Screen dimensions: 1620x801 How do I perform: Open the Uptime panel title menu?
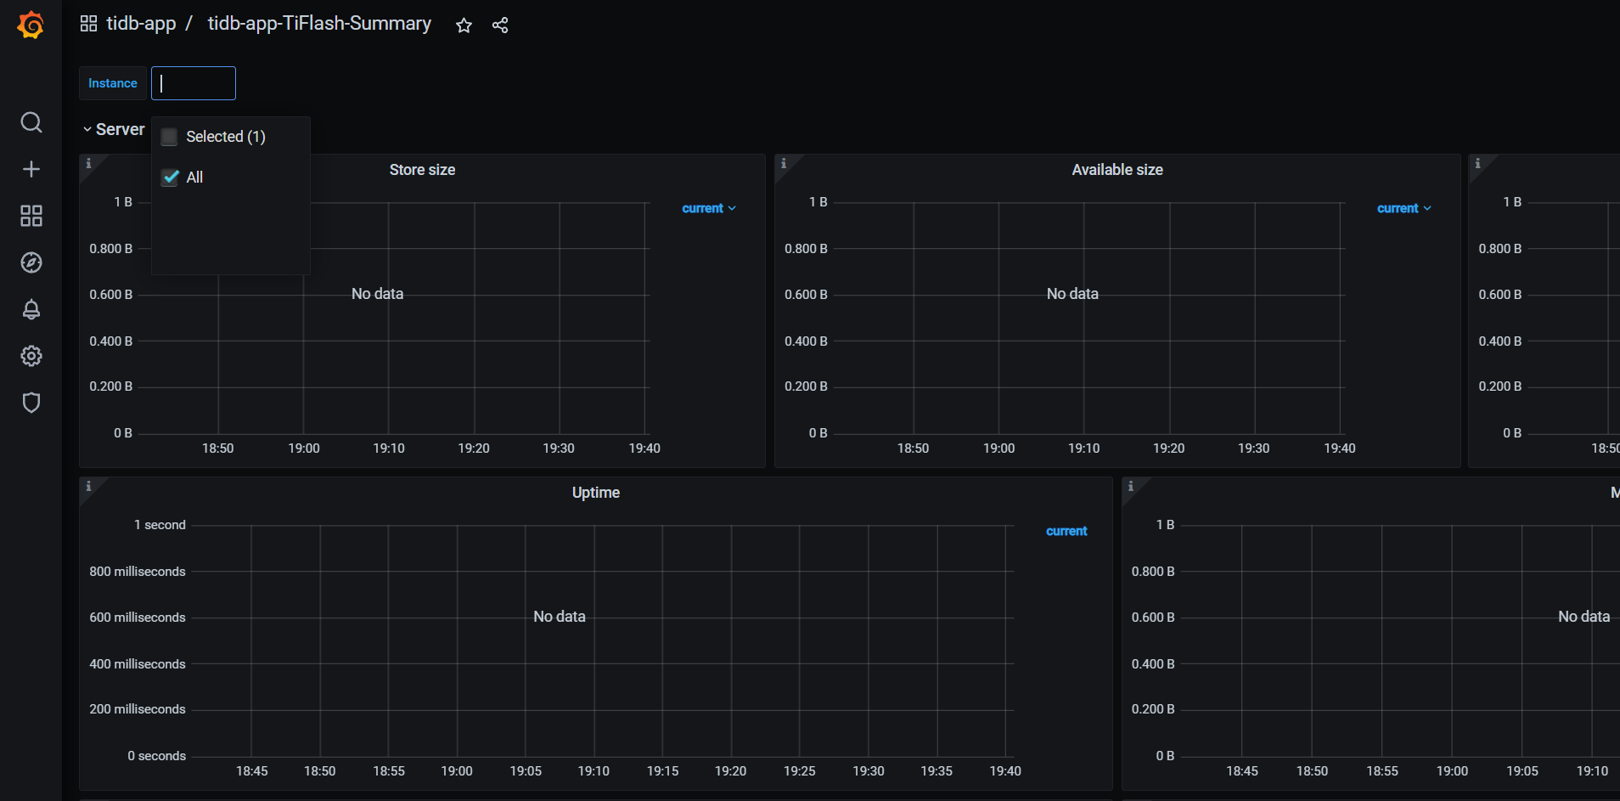596,493
